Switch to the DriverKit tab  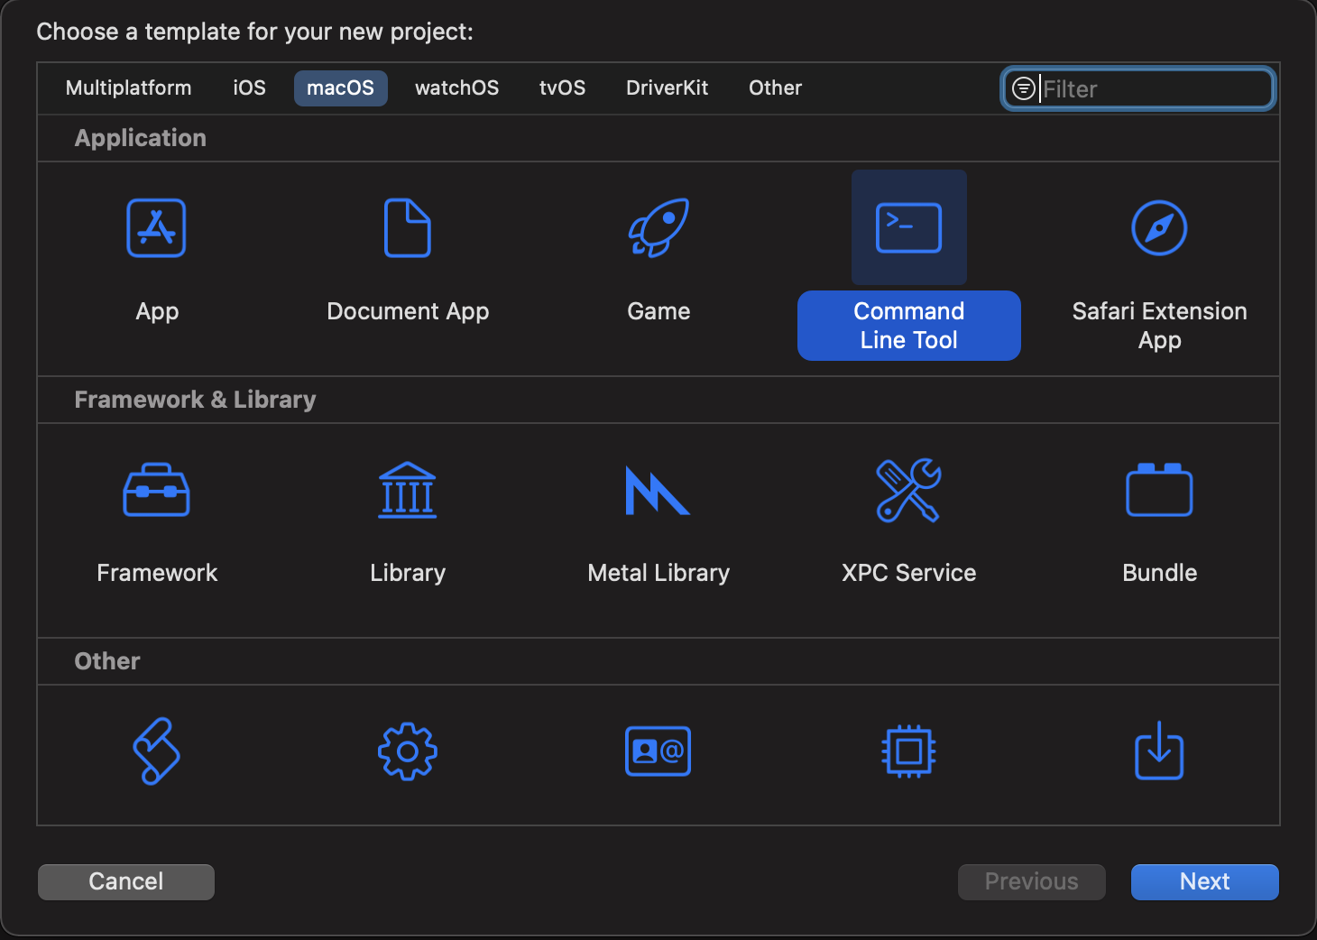[x=667, y=88]
